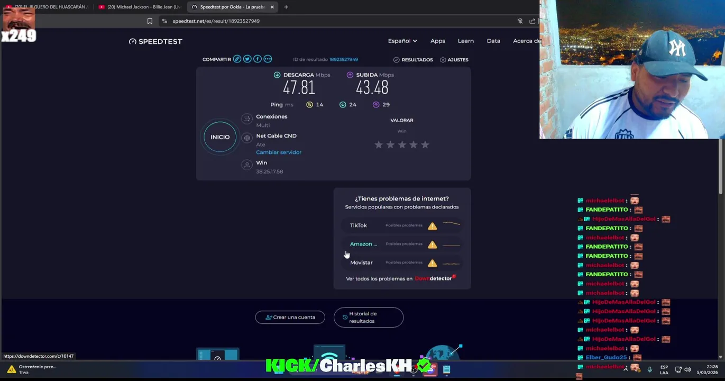Click the Speedtest logo
Image resolution: width=725 pixels, height=381 pixels.
pos(155,41)
